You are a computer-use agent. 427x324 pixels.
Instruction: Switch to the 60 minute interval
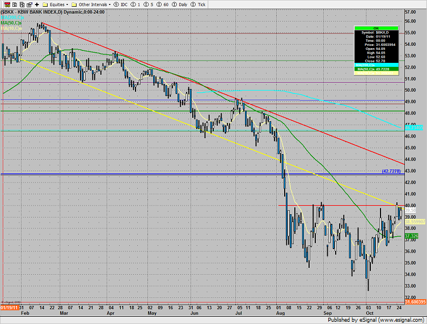(166, 5)
